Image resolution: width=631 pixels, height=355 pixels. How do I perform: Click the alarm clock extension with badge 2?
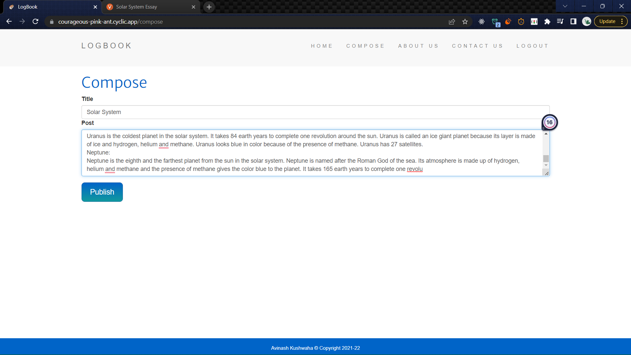click(495, 21)
